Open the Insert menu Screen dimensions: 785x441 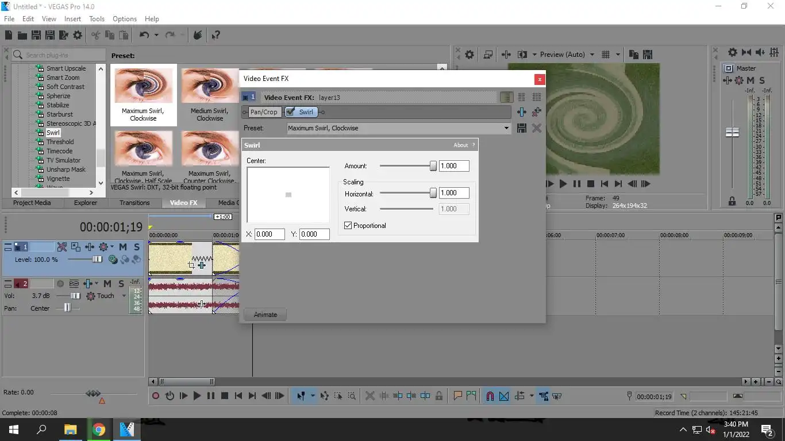[x=72, y=19]
